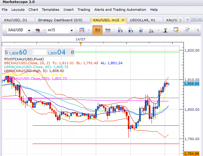Open the toolbar options overflow arrow

(x=198, y=30)
